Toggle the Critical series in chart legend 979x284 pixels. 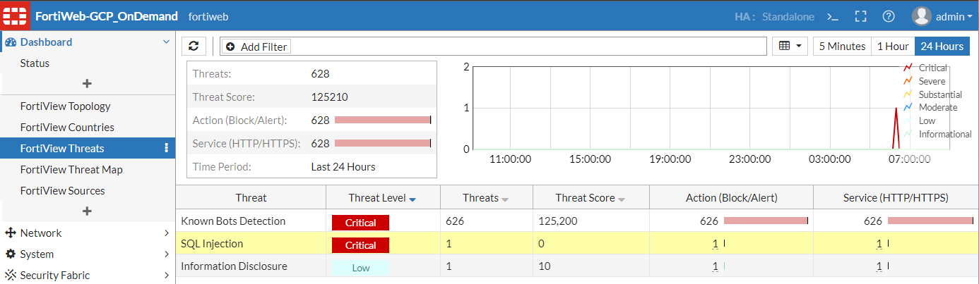925,68
